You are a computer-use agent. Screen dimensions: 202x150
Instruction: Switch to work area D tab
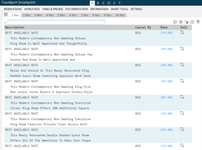(109, 3)
